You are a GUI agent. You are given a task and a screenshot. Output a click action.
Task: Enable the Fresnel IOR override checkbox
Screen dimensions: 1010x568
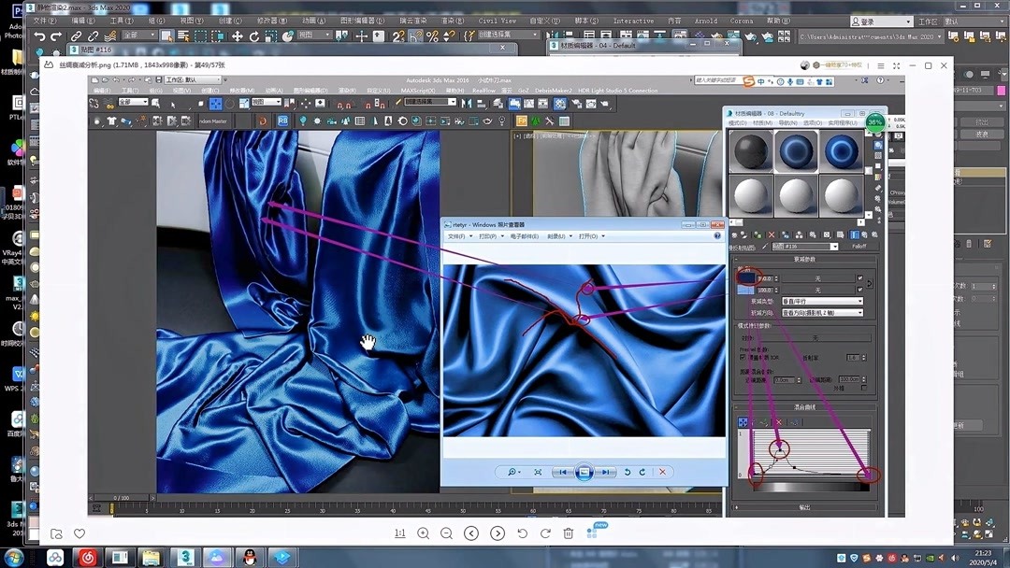point(742,356)
